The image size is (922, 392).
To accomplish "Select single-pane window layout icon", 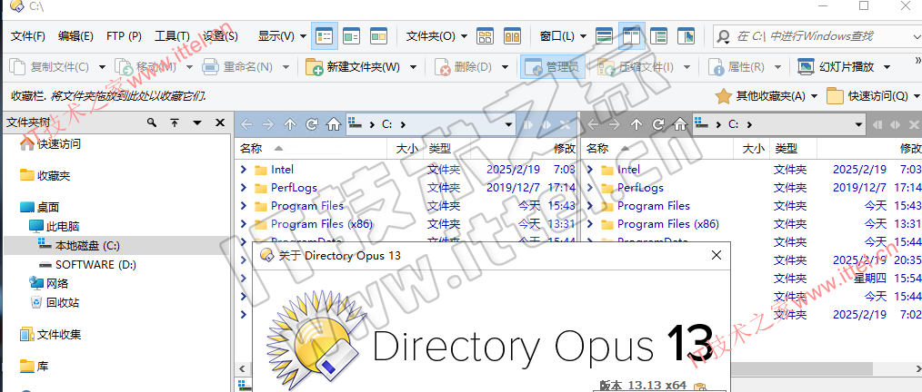I will point(605,36).
